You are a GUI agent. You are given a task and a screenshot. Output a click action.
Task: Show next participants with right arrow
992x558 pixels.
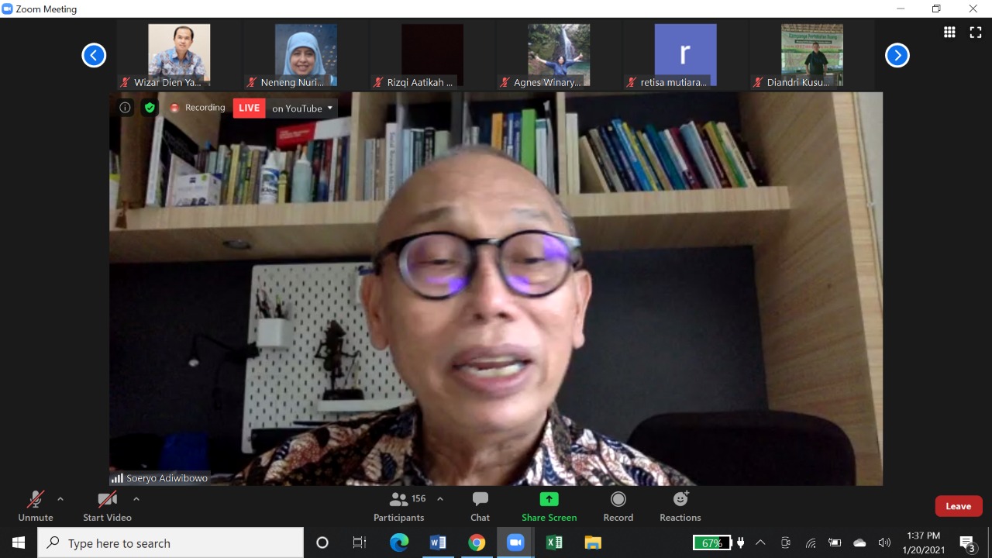click(897, 55)
